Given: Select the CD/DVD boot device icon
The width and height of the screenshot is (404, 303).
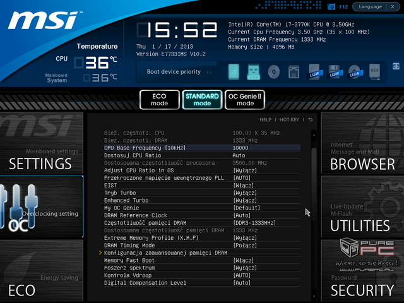Looking at the screenshot, I should (273, 71).
